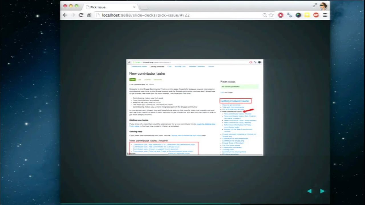365x205 pixels.
Task: Open the dark round extension icon
Action: coord(298,15)
